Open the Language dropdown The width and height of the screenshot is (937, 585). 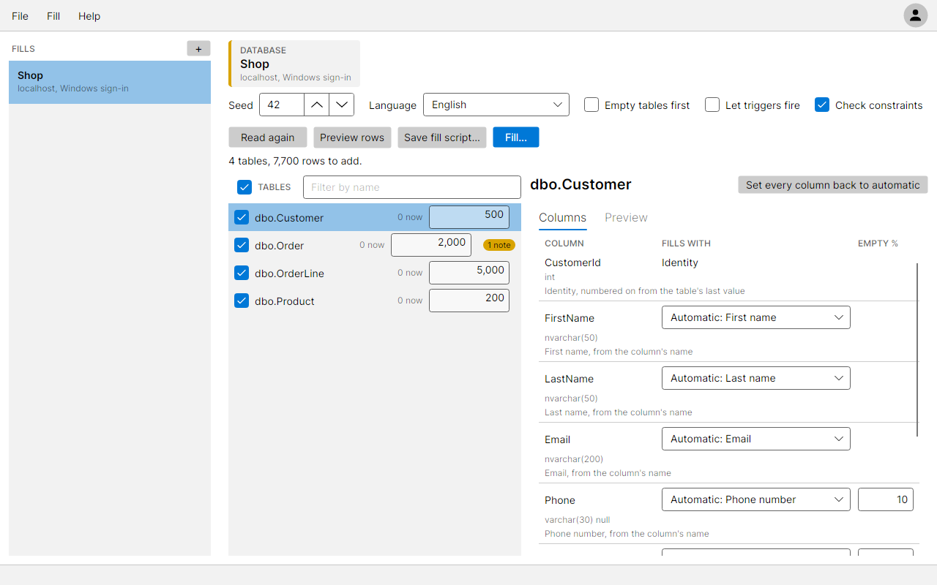tap(496, 105)
